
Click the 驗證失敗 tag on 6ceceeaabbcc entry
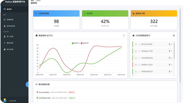point(71,92)
